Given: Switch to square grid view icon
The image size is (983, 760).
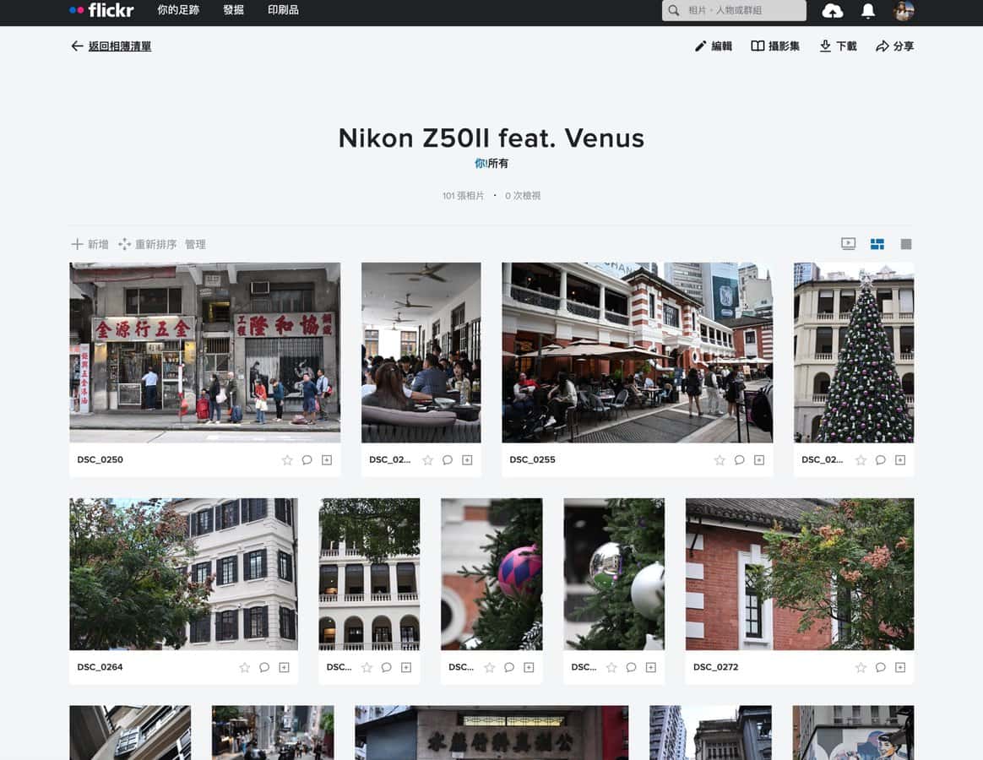Looking at the screenshot, I should coord(906,244).
